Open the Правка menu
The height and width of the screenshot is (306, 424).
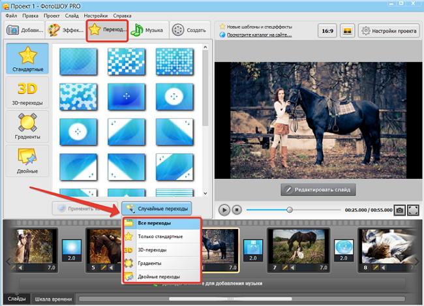30,16
